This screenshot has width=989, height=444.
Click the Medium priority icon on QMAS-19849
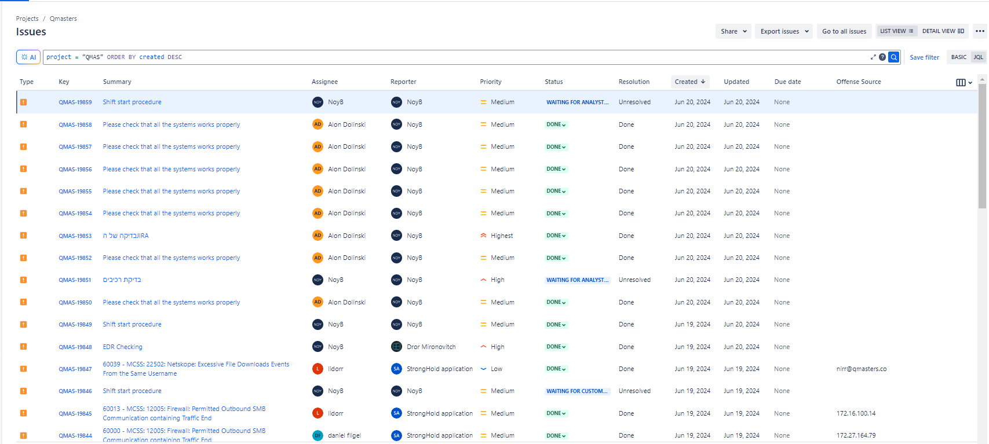click(483, 324)
